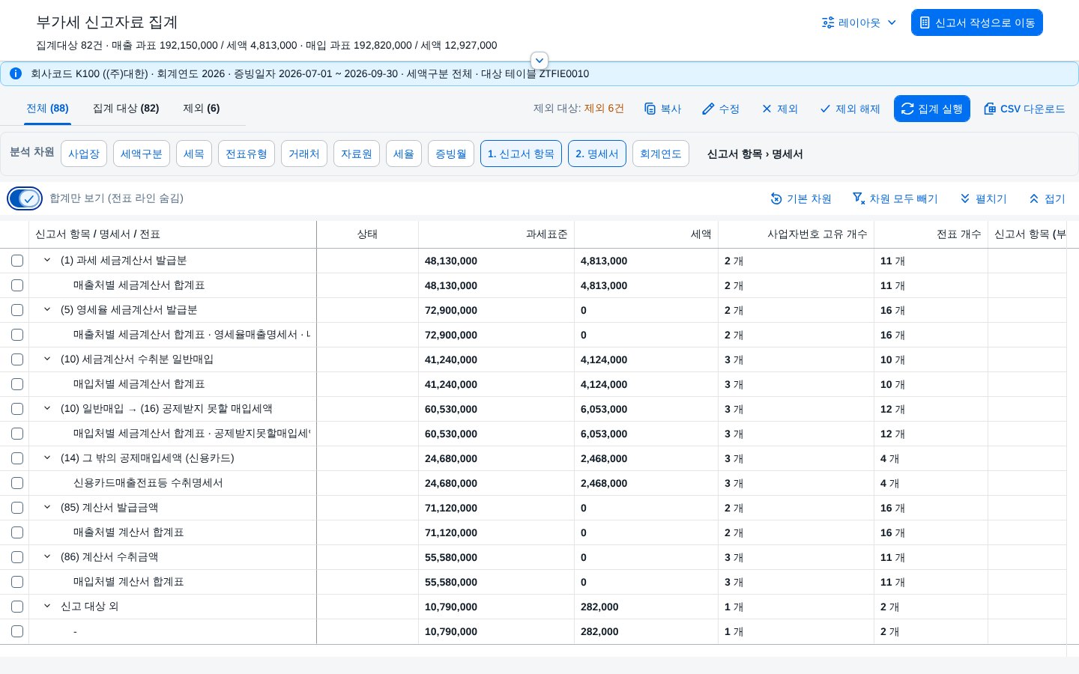Add the 세액구분 dimension chip

click(142, 154)
